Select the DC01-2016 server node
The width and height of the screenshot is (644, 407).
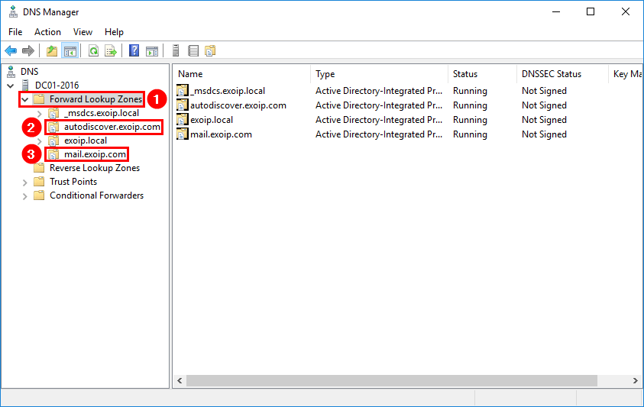[x=57, y=86]
